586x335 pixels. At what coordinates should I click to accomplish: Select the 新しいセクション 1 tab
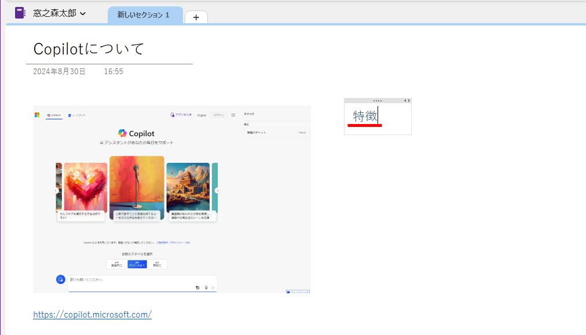(x=144, y=15)
